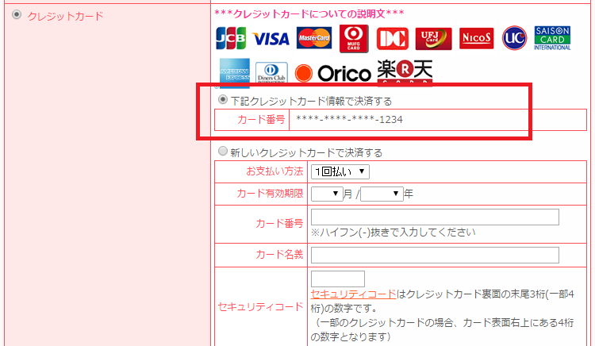The image size is (595, 346).
Task: Click the JCB card logo
Action: coord(231,38)
